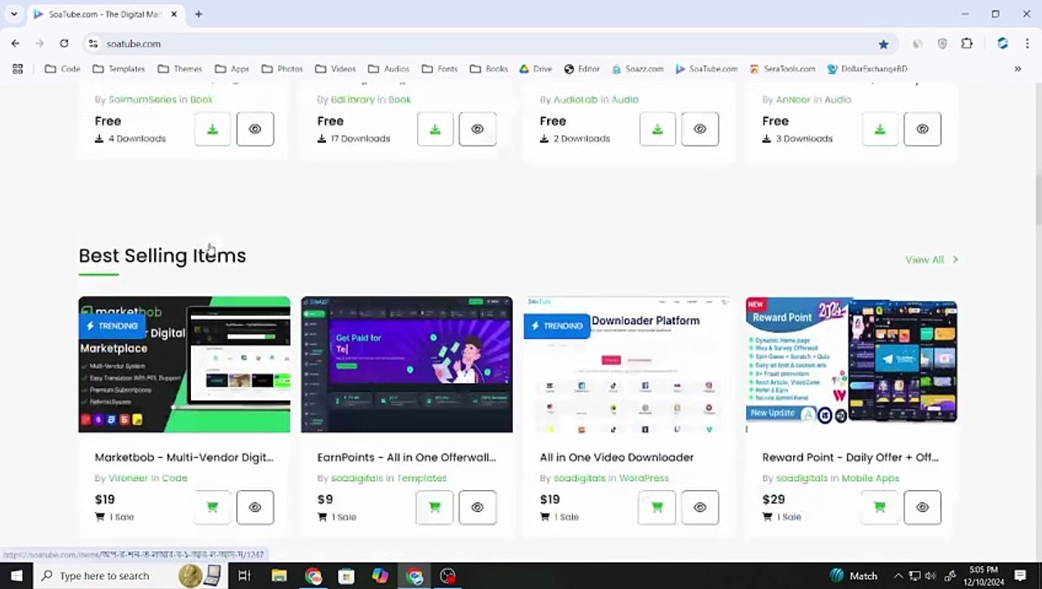This screenshot has height=589, width=1042.
Task: Open Marketbob product thumbnail
Action: coord(184,364)
